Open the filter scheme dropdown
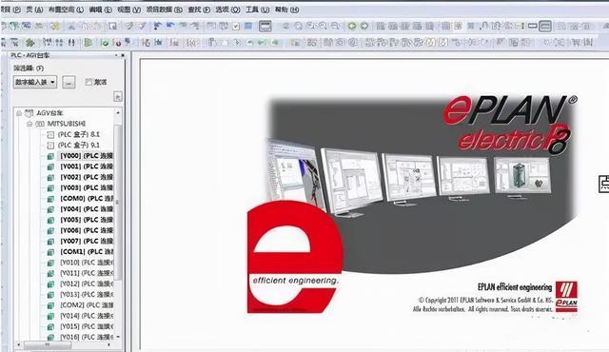 point(35,82)
